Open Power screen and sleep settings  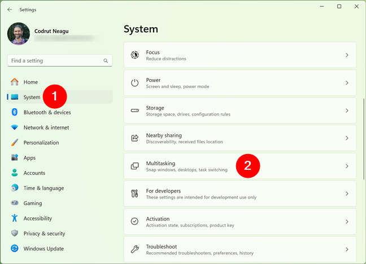coord(240,83)
